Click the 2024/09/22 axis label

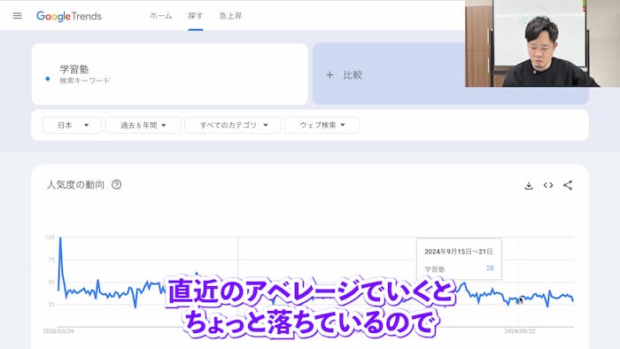pyautogui.click(x=520, y=331)
